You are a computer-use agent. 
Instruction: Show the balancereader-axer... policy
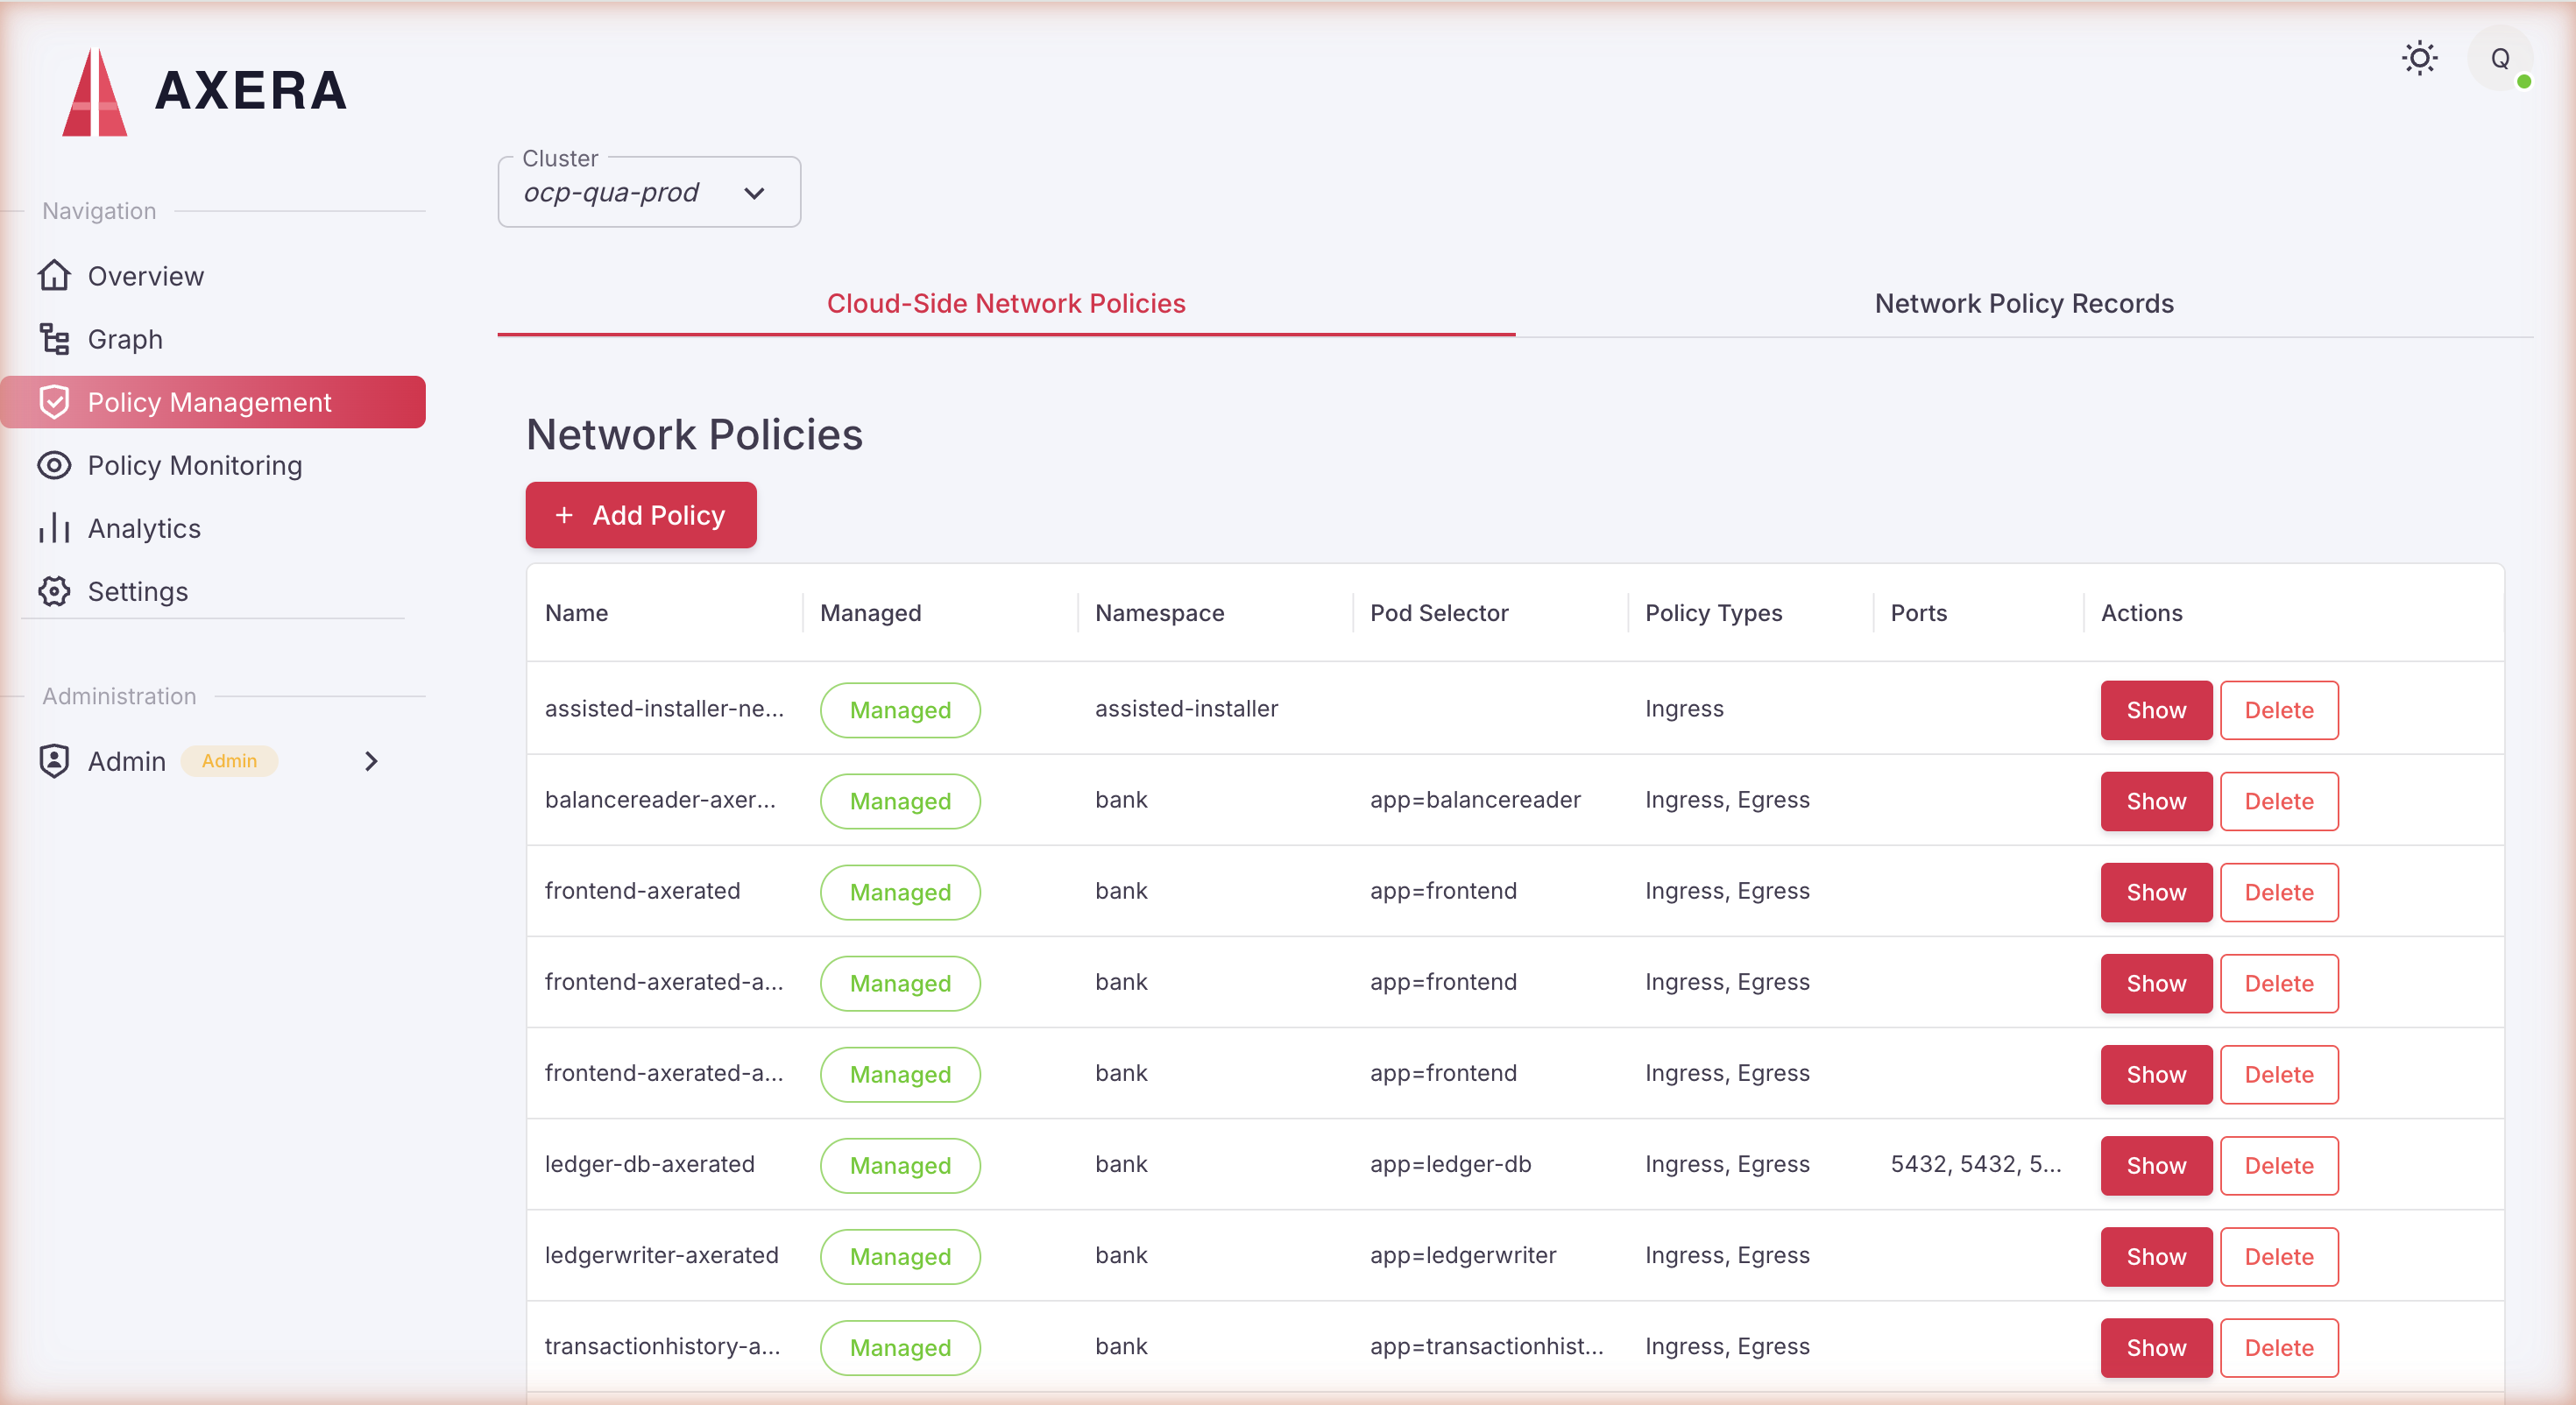tap(2156, 801)
